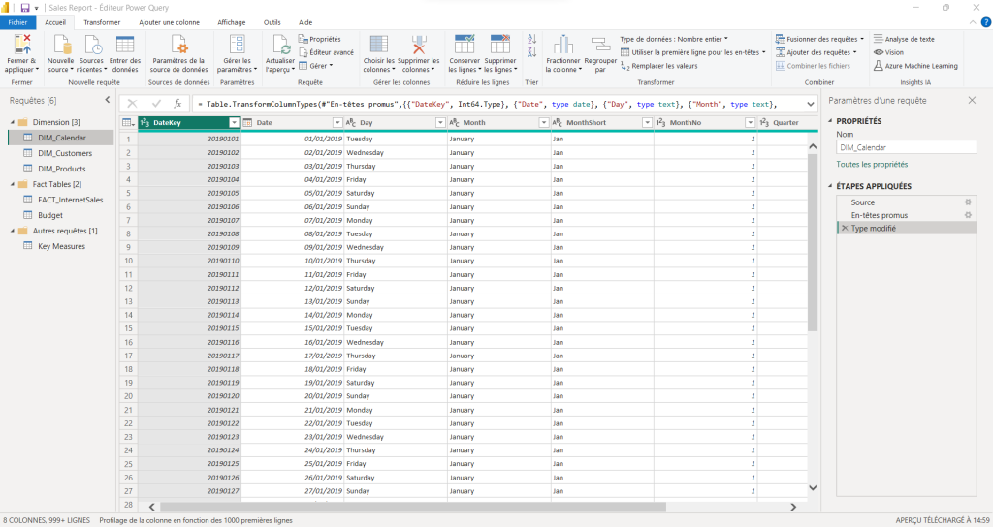This screenshot has width=993, height=527.
Task: Click Remplacer les valeurs
Action: (x=658, y=66)
